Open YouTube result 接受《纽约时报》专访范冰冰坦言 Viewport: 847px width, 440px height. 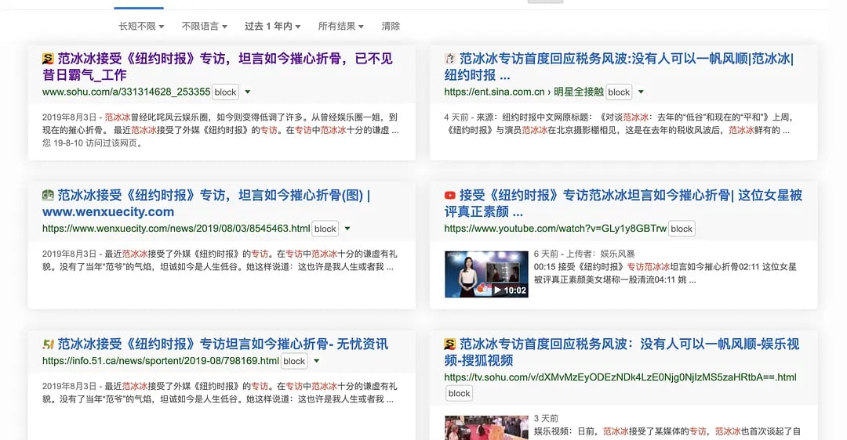tap(623, 204)
